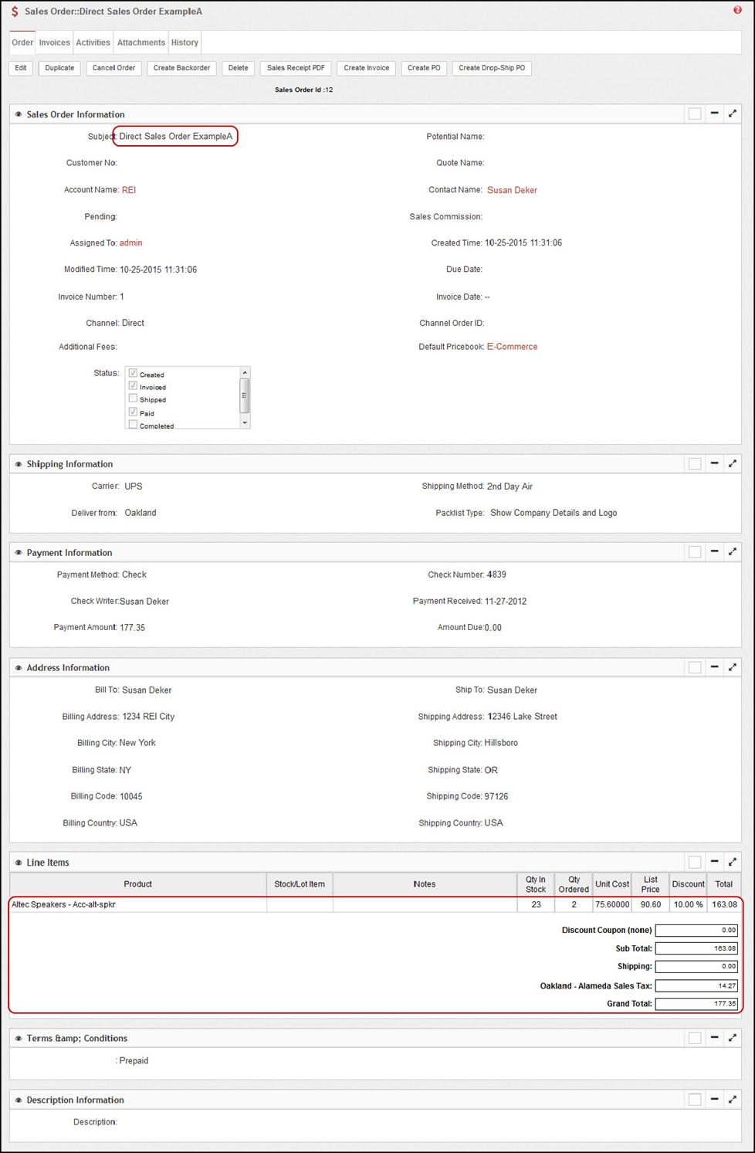Delete this sales order
This screenshot has height=1153, width=755.
pos(239,68)
